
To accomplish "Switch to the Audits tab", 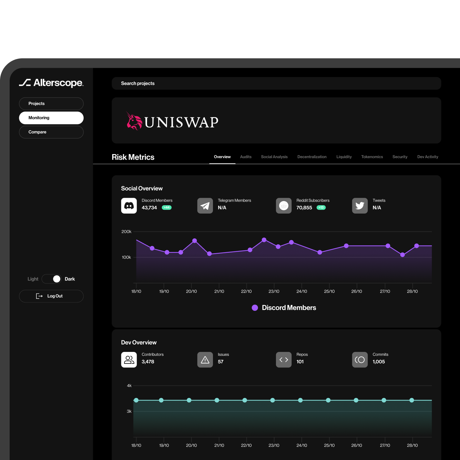I will 246,157.
